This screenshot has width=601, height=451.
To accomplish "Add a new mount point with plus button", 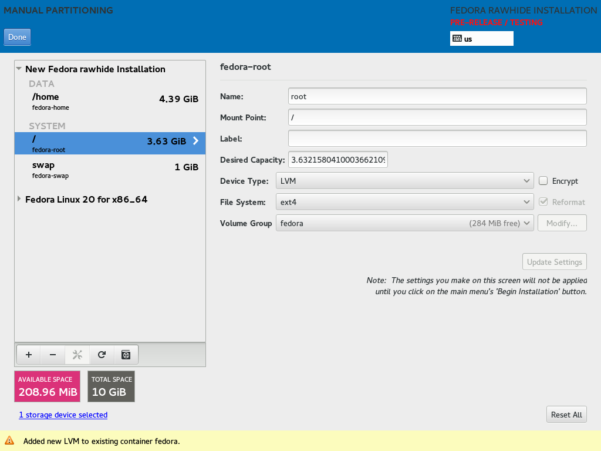I will click(x=28, y=355).
